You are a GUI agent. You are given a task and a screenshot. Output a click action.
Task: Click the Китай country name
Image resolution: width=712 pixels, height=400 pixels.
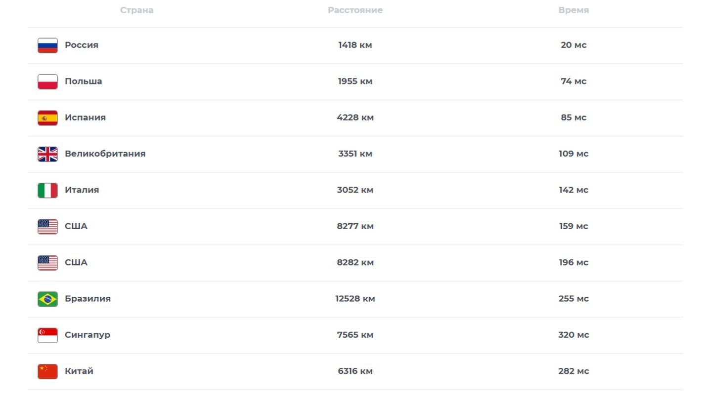79,371
